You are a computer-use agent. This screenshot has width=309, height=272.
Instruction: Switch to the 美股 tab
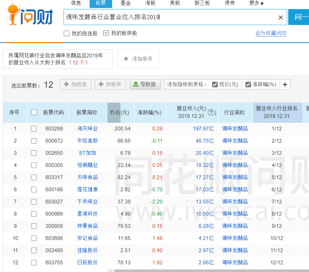175,3
